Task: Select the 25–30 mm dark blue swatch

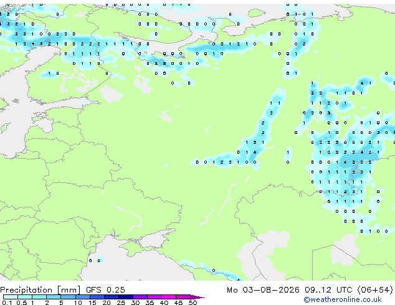Action: [x=126, y=297]
